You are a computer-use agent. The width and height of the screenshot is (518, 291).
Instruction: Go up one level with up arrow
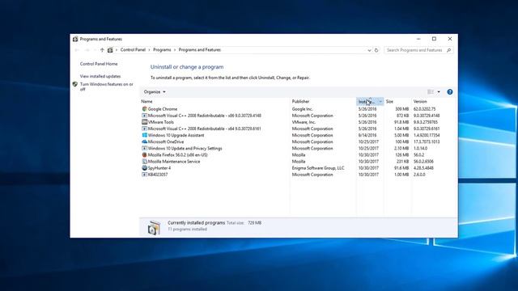(x=102, y=50)
